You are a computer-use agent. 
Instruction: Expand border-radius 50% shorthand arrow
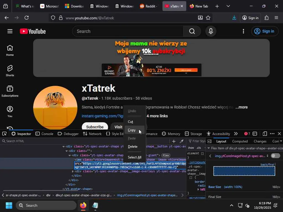pyautogui.click(x=198, y=189)
